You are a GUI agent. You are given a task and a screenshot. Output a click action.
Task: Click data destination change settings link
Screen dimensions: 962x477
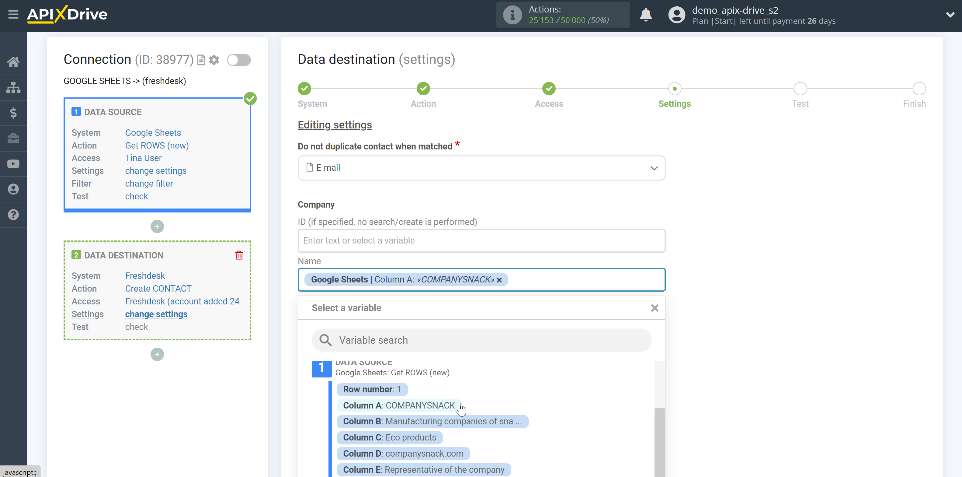click(156, 314)
